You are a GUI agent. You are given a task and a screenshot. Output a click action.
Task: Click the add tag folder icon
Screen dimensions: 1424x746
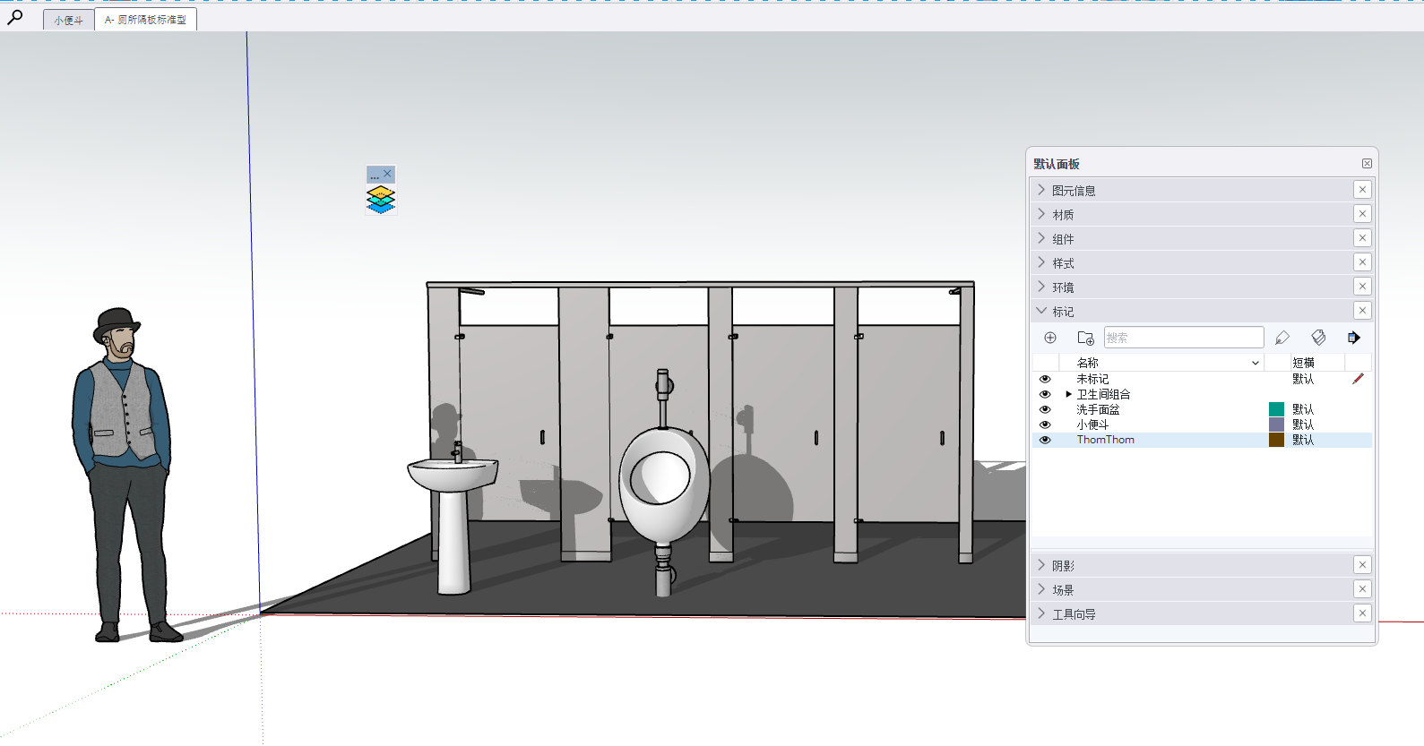[x=1085, y=338]
